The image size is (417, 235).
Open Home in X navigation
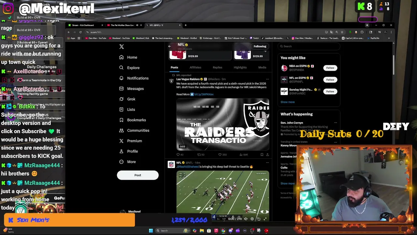128,57
